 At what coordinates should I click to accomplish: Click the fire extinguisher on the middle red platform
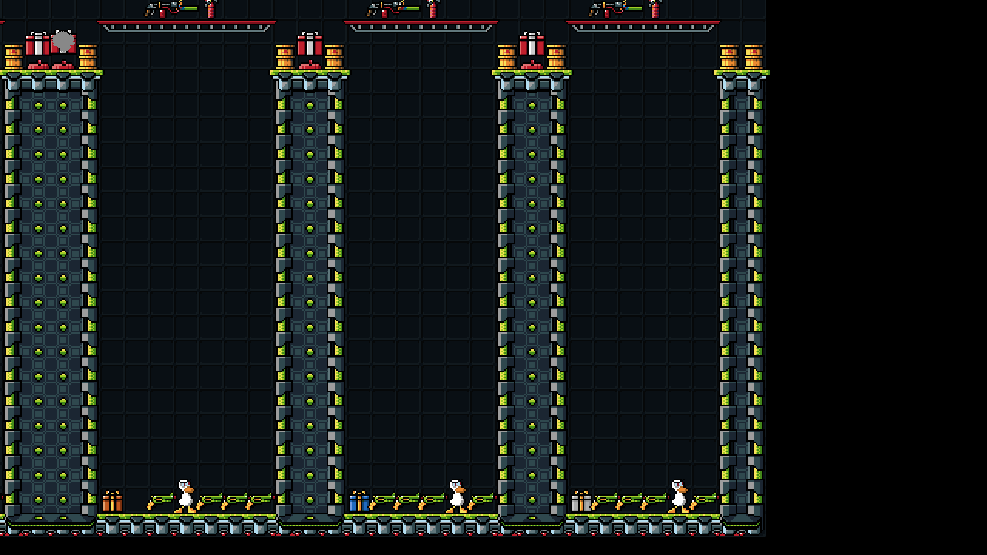click(433, 9)
